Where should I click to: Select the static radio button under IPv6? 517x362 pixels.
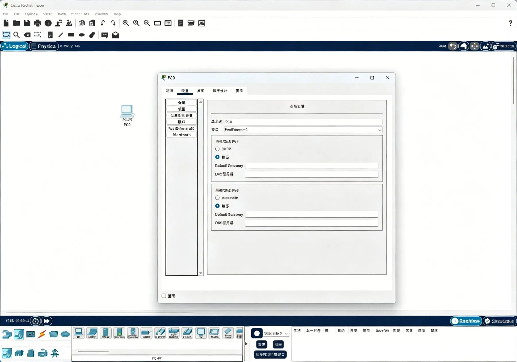[217, 206]
